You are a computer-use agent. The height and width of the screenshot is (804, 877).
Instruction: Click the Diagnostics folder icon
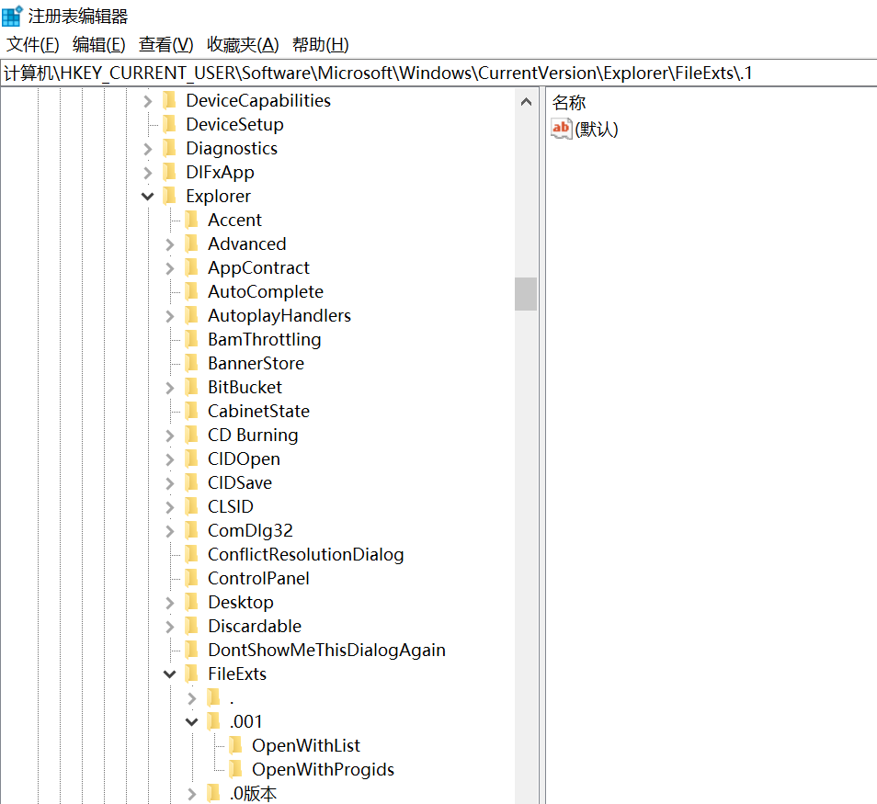(169, 148)
